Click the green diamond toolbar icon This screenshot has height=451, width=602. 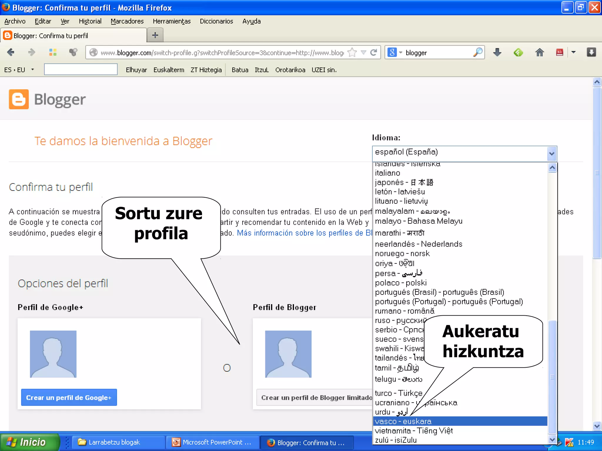[518, 53]
